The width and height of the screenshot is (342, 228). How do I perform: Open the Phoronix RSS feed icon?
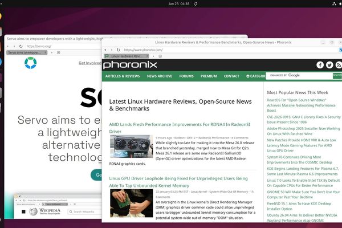[x=339, y=65]
